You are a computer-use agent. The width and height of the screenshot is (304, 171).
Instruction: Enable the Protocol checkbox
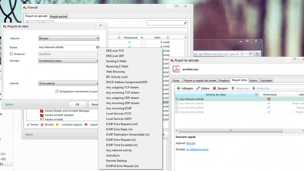(x=11, y=54)
